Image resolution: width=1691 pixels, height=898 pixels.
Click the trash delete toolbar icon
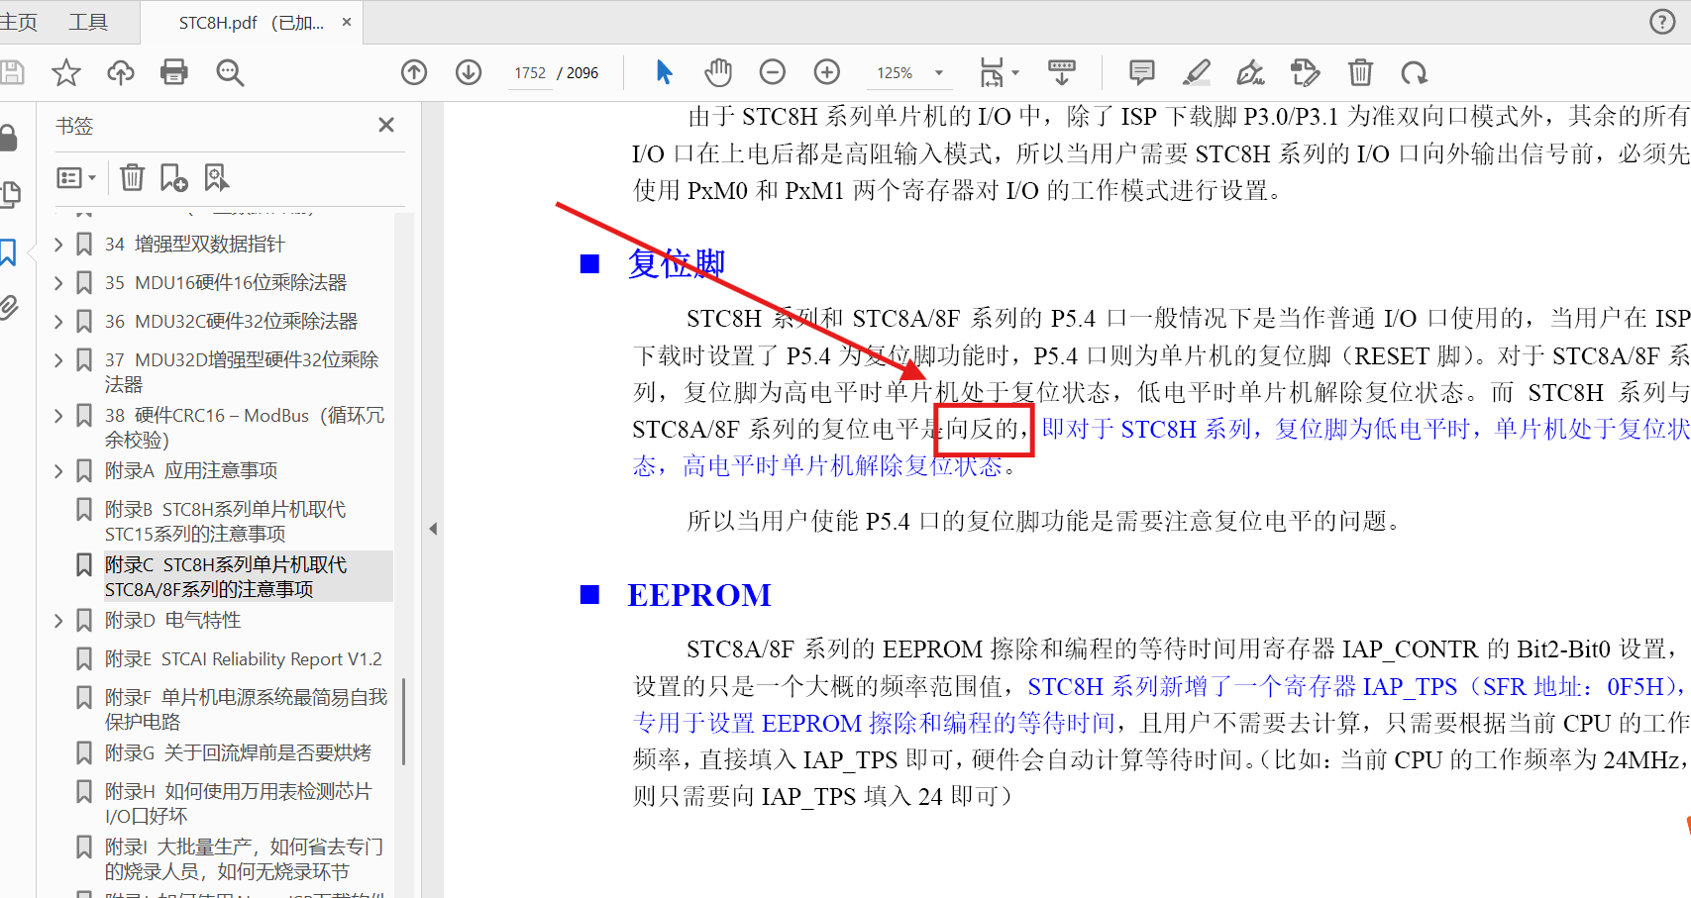coord(1360,72)
